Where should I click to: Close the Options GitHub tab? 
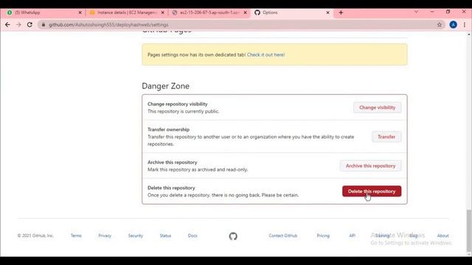click(x=327, y=13)
